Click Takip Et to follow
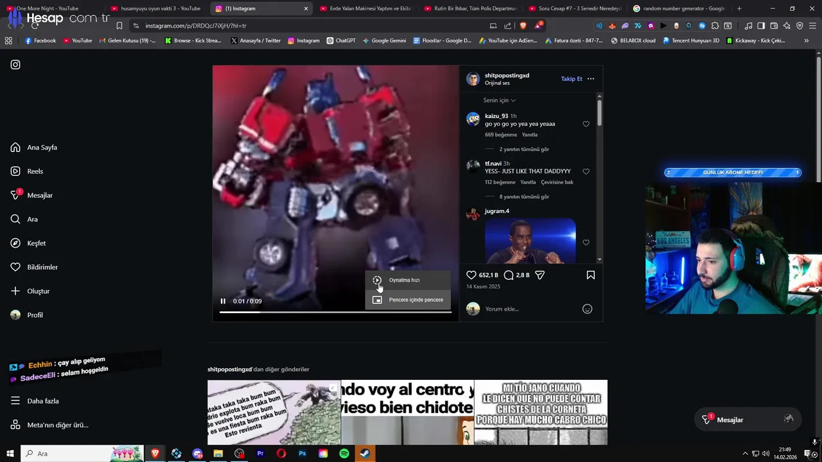 [x=572, y=79]
